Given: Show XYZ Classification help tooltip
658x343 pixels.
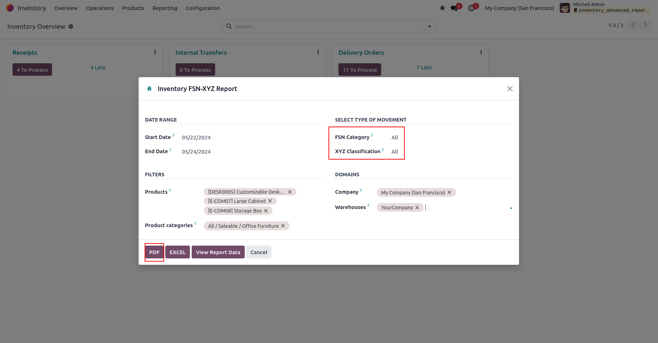Looking at the screenshot, I should (383, 150).
